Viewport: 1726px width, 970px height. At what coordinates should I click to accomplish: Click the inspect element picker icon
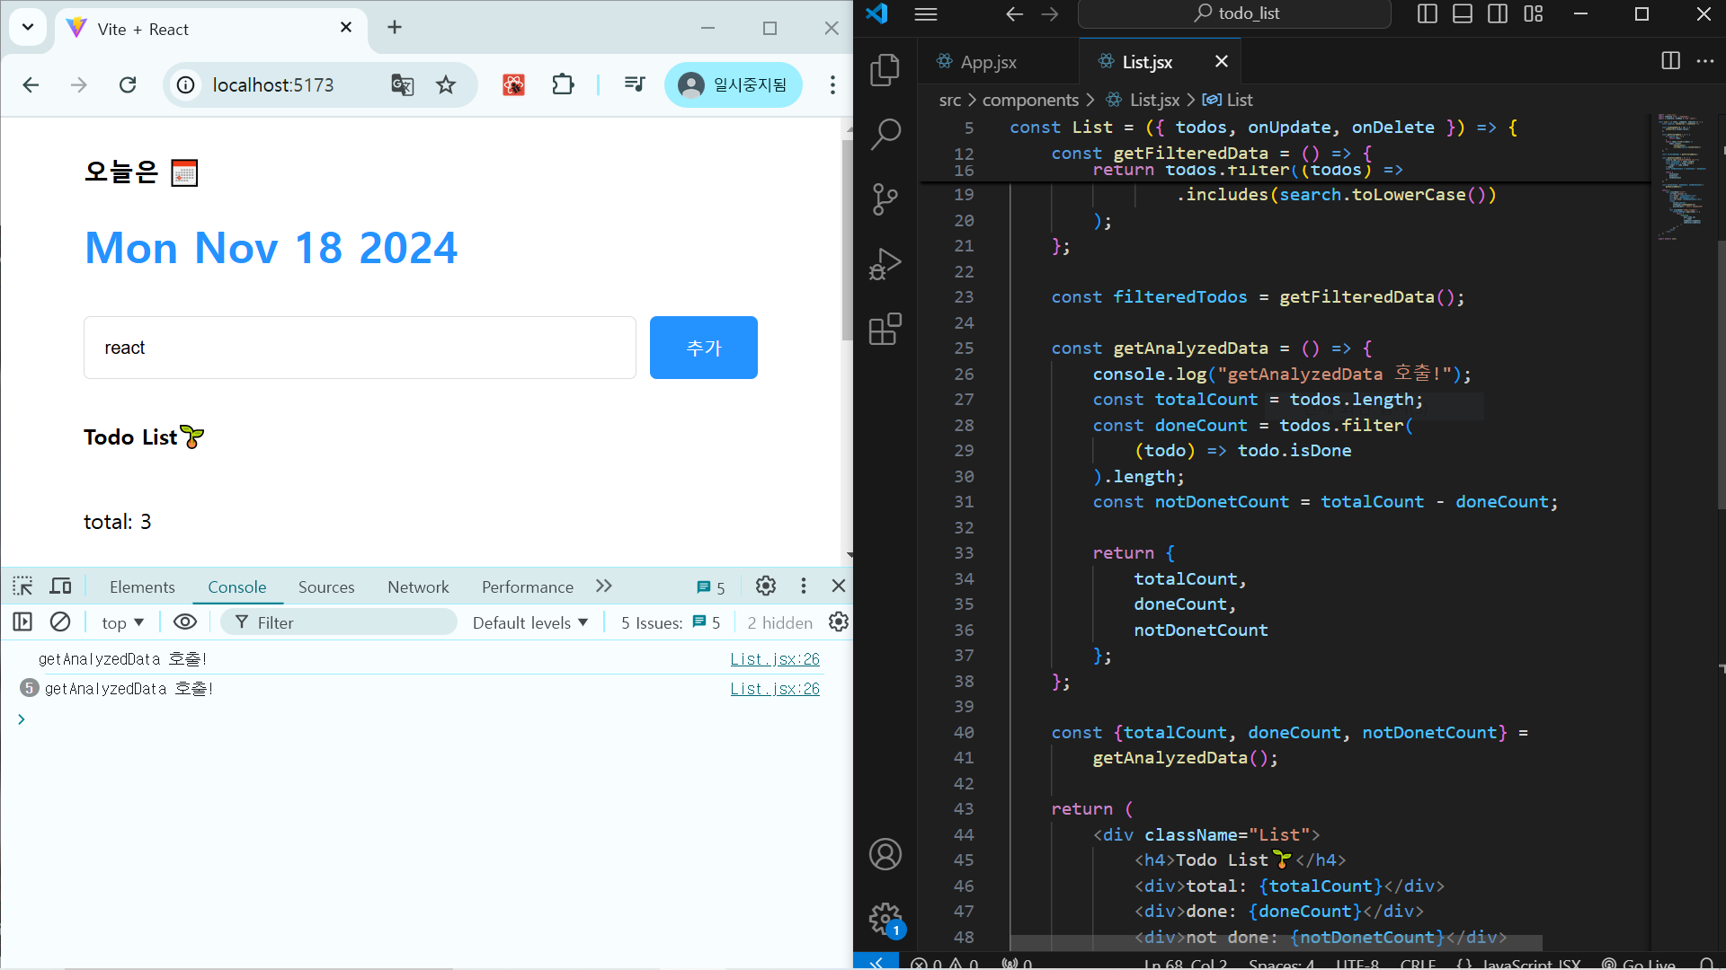[x=22, y=586]
